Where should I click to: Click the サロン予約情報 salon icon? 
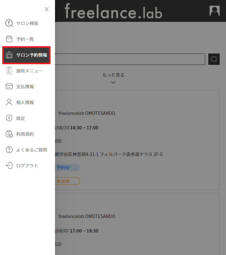click(9, 55)
